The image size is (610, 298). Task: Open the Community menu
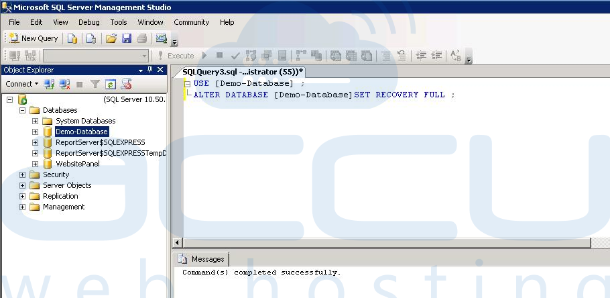[x=192, y=22]
